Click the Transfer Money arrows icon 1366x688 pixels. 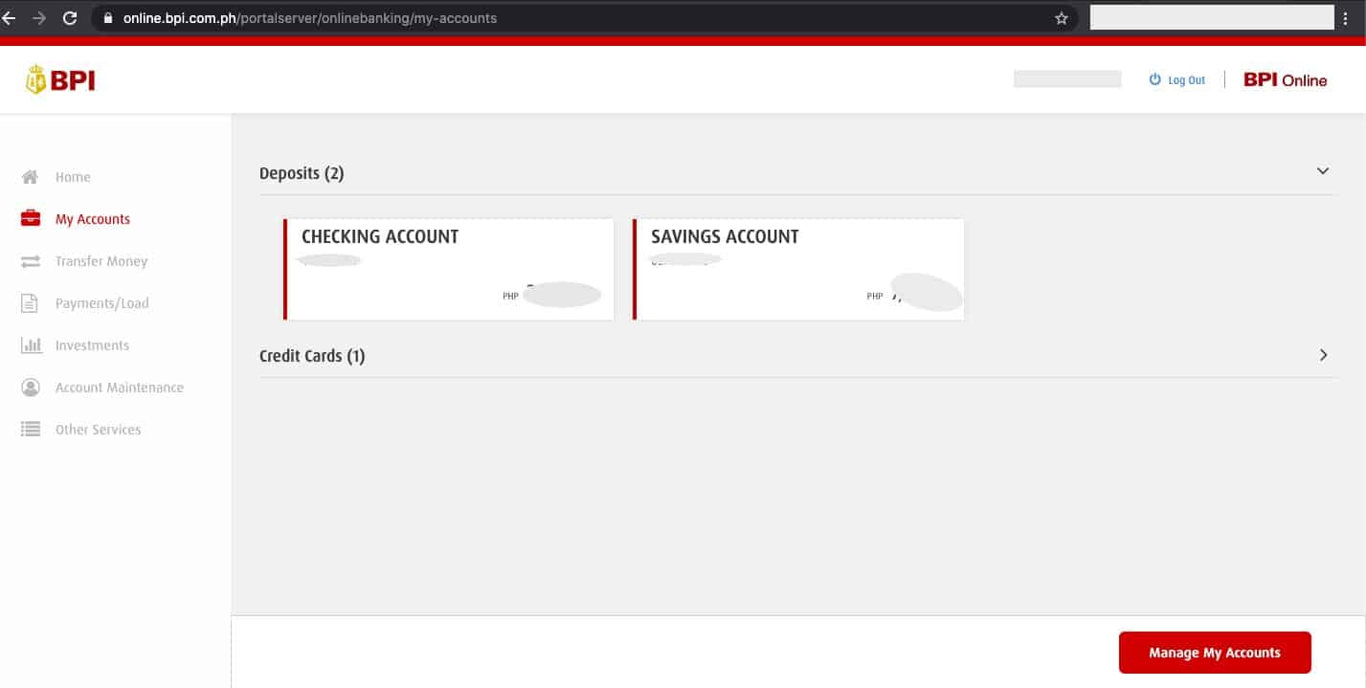coord(31,261)
